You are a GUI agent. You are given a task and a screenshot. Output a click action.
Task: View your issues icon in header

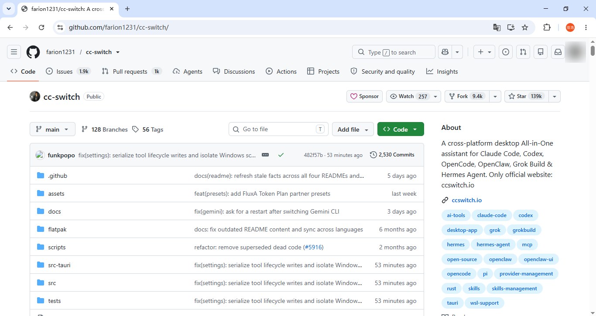point(506,52)
